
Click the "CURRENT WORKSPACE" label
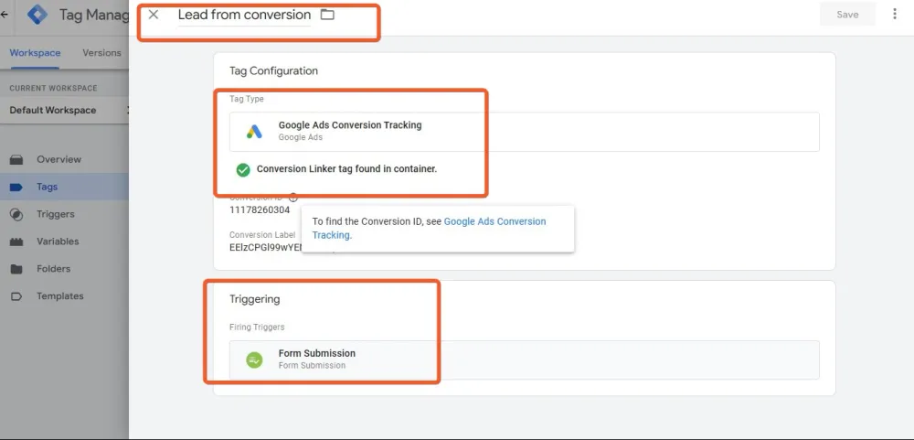(53, 88)
